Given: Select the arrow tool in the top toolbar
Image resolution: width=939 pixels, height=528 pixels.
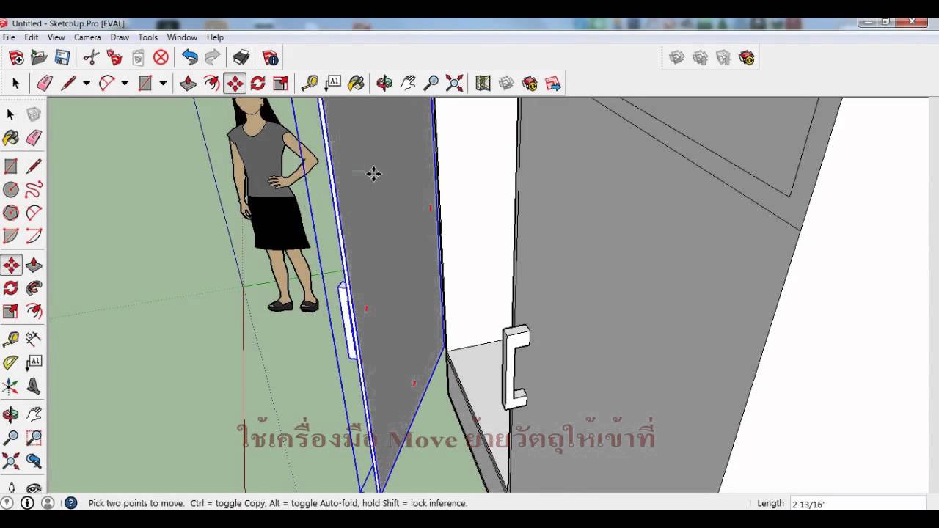Looking at the screenshot, I should (x=16, y=83).
